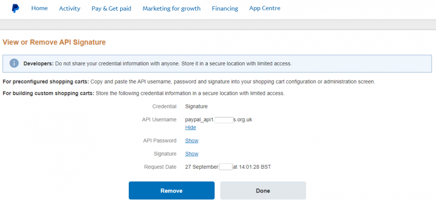The image size is (436, 204).
Task: Click the 'Request Date' label
Action: point(160,167)
